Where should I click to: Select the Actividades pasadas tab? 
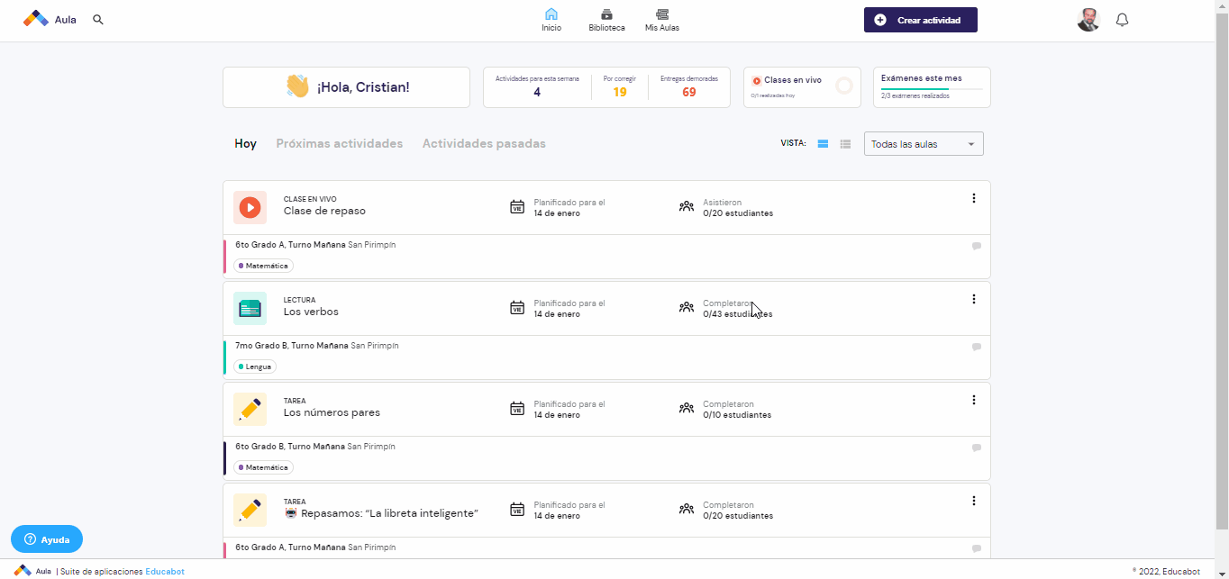point(484,144)
